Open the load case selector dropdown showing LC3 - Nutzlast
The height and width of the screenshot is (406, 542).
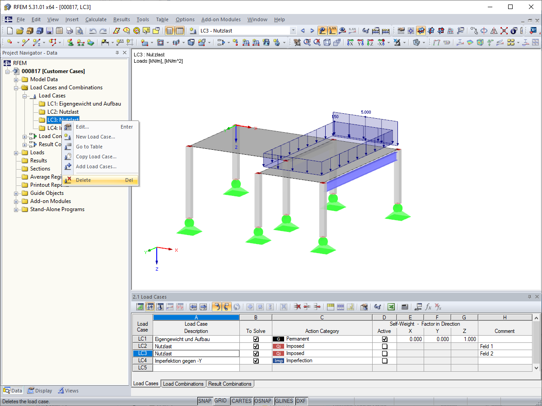click(293, 30)
